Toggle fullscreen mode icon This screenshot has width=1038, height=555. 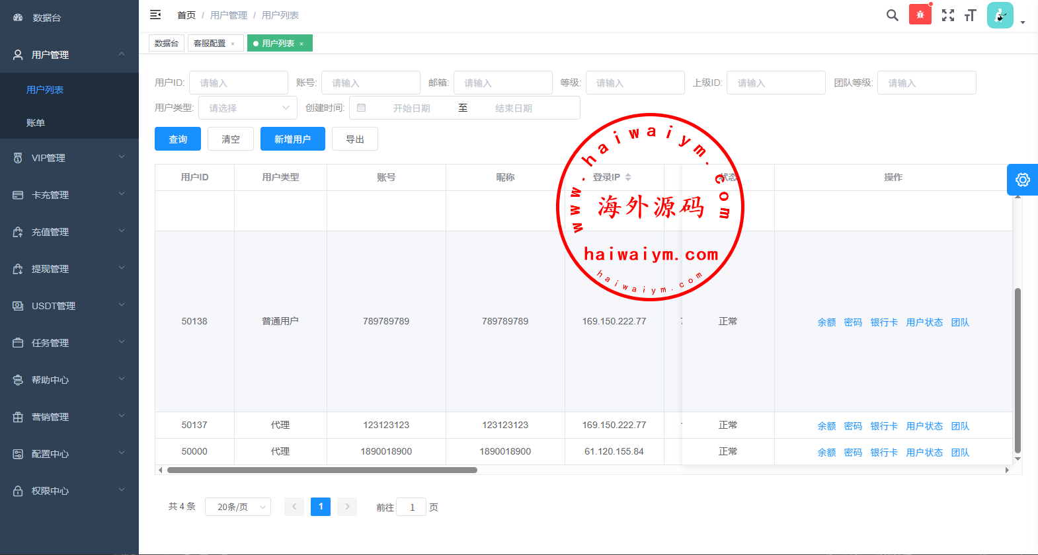point(947,15)
